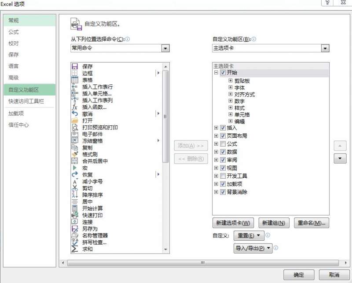Select the 打印预览和打印 icon
This screenshot has height=283, width=352.
(x=74, y=127)
